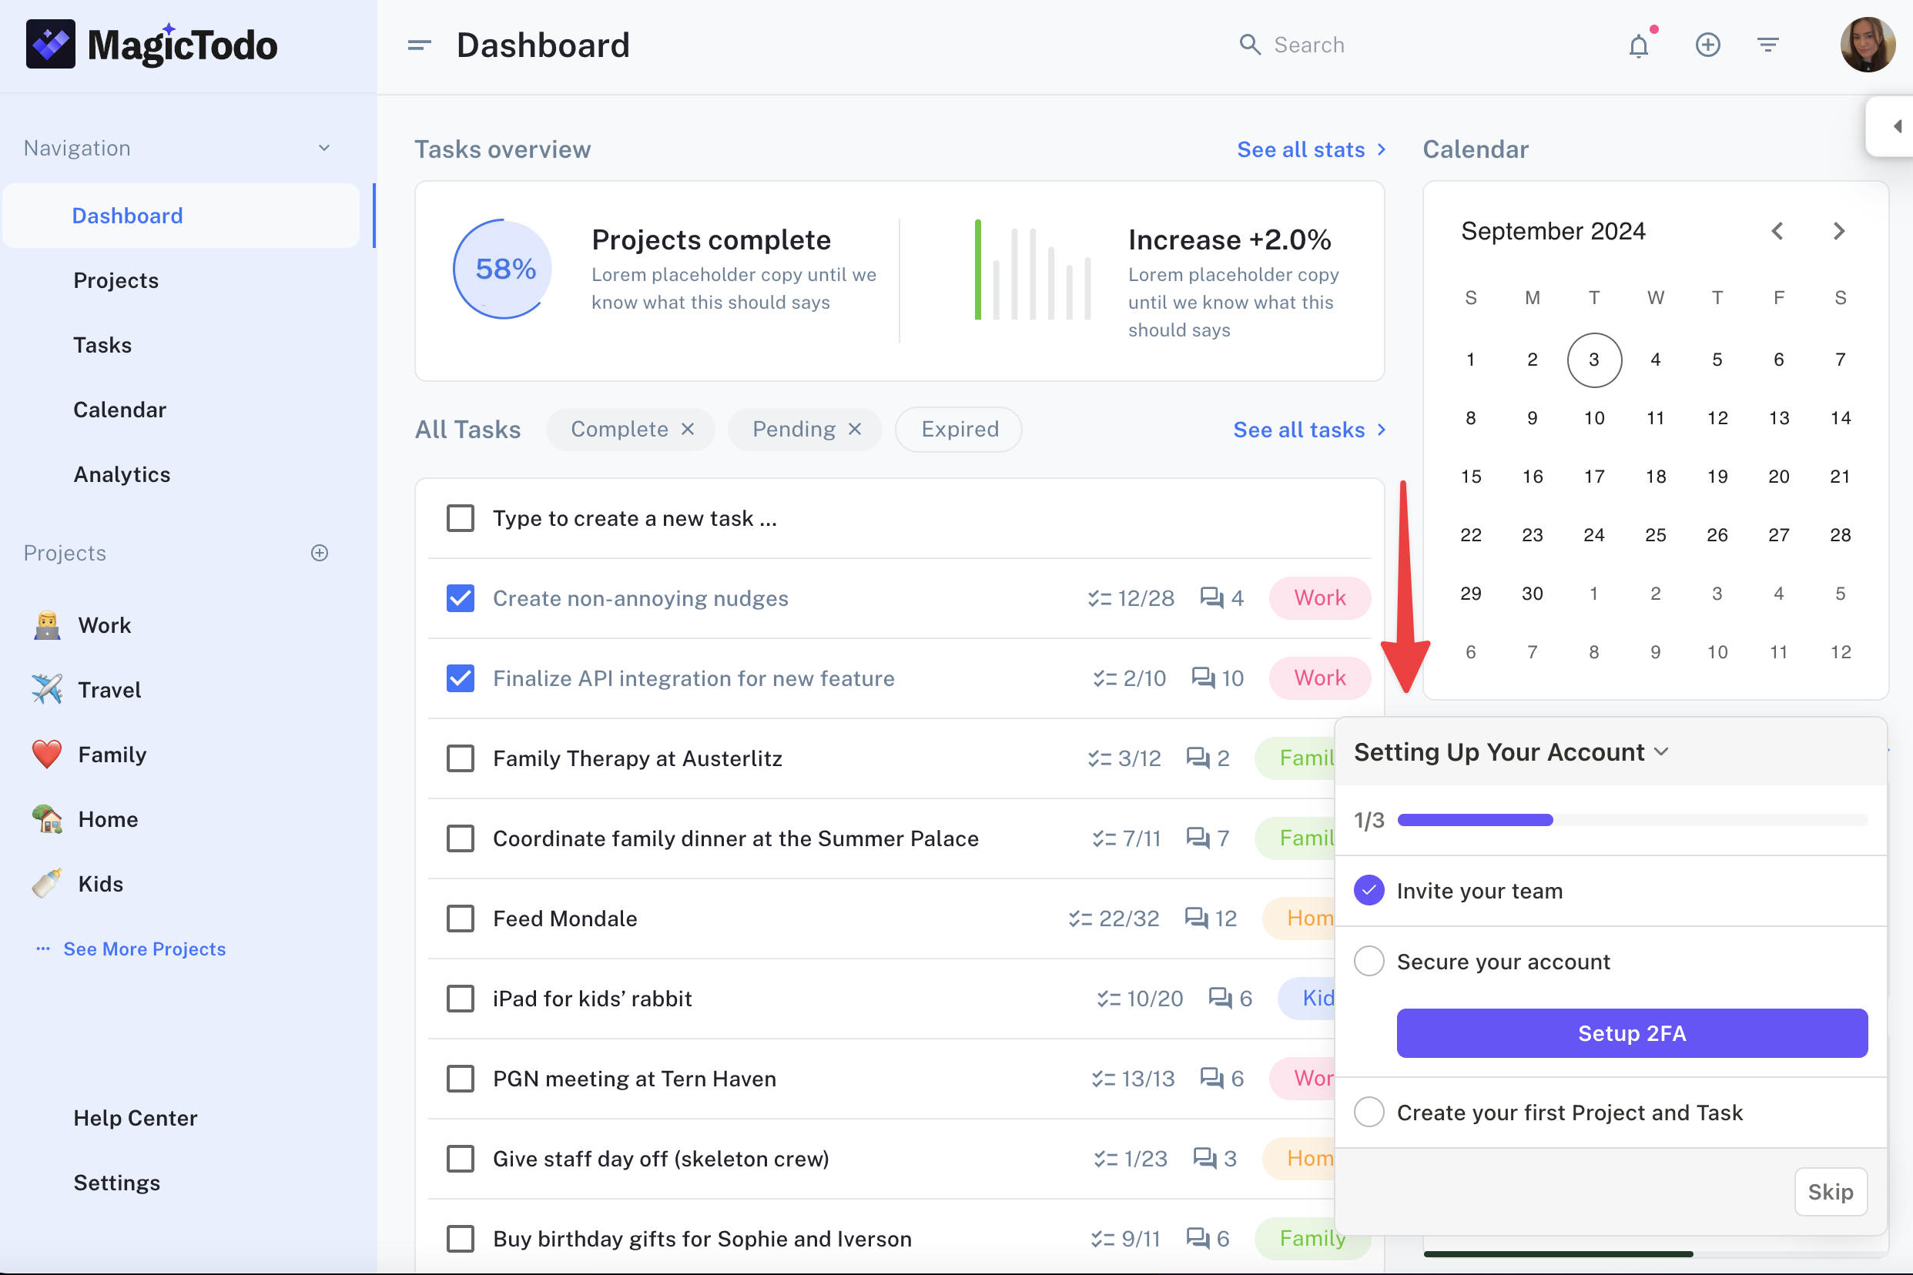Viewport: 1913px width, 1275px height.
Task: Select the Analytics menu item
Action: pos(121,474)
